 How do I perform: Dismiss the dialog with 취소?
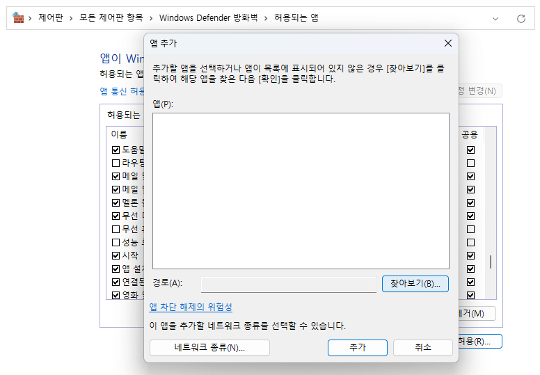[x=423, y=348]
